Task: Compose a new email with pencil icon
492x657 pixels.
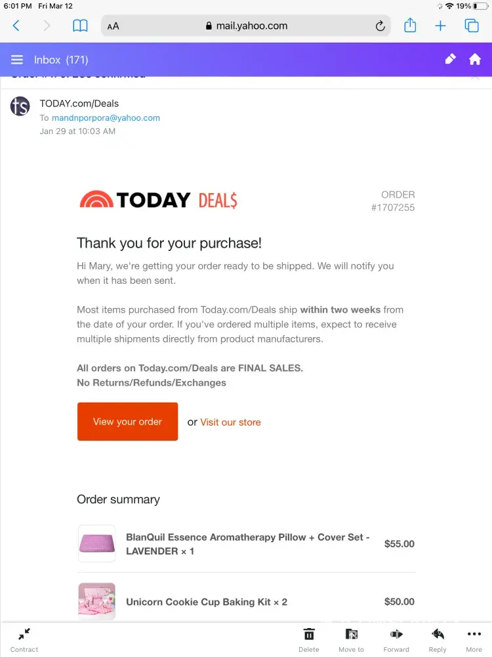Action: 450,60
